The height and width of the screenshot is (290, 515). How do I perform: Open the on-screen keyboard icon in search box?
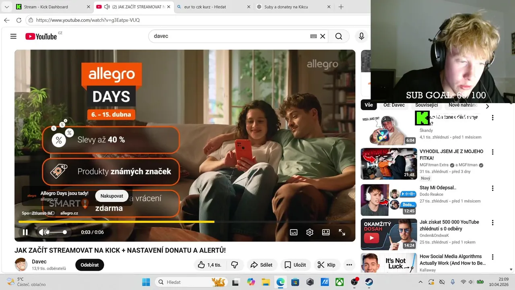coord(313,36)
